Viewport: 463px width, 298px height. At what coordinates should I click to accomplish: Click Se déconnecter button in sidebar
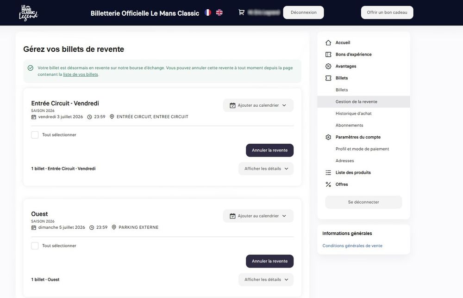click(363, 202)
